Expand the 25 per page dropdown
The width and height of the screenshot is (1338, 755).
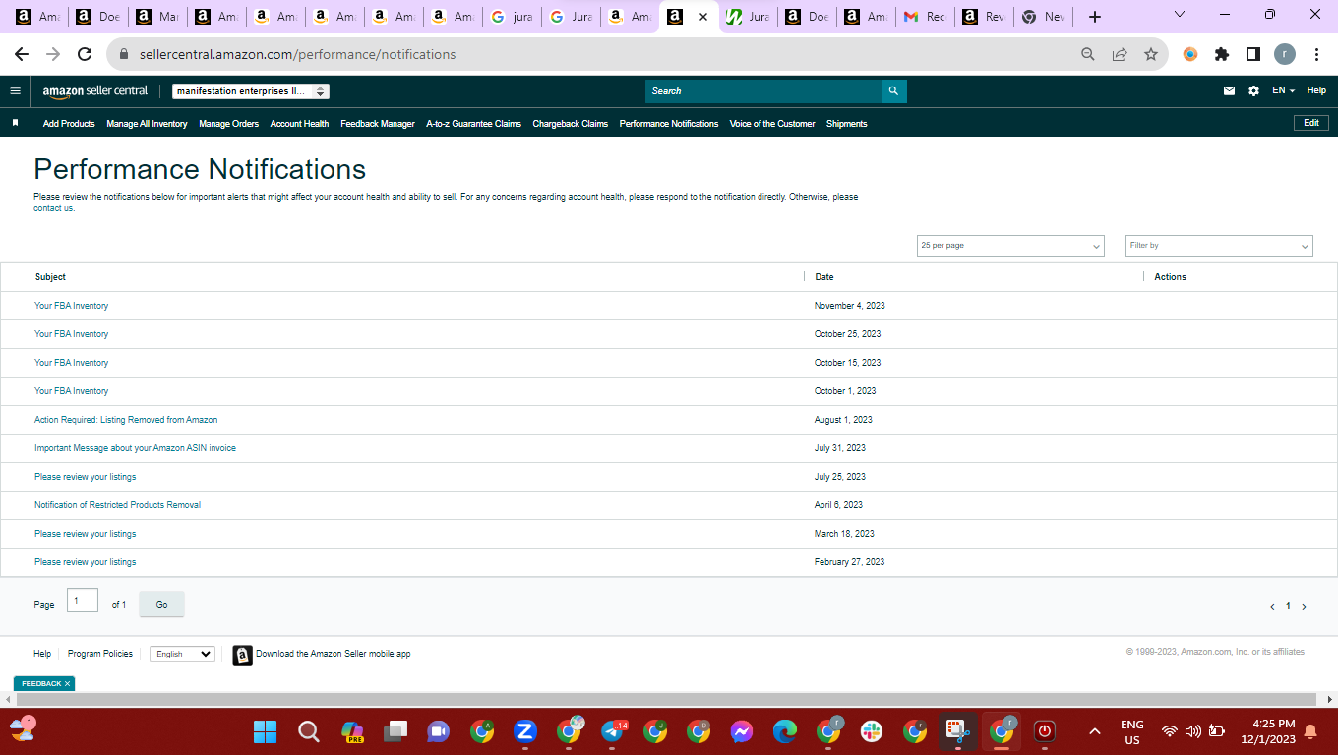pos(1010,246)
